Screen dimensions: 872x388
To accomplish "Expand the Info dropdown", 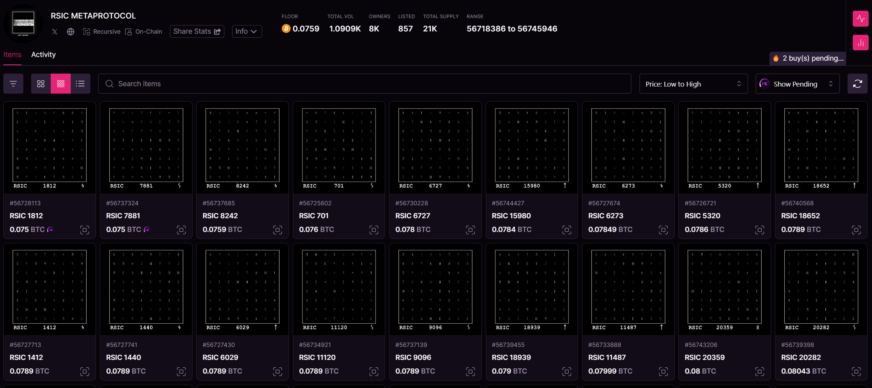I will (247, 31).
